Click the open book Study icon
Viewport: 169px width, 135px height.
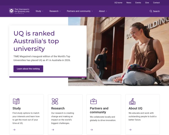(x=16, y=101)
